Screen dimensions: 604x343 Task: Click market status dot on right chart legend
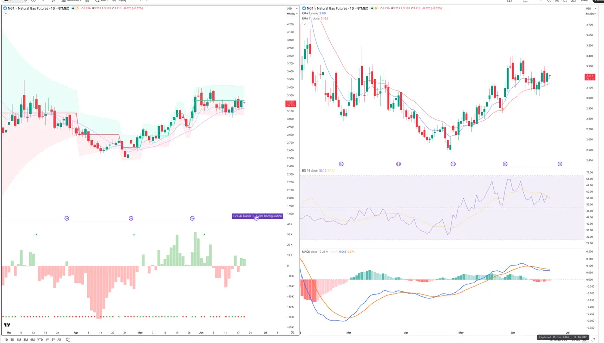(372, 8)
